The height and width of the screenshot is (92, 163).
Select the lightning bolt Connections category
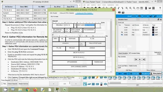97,77
